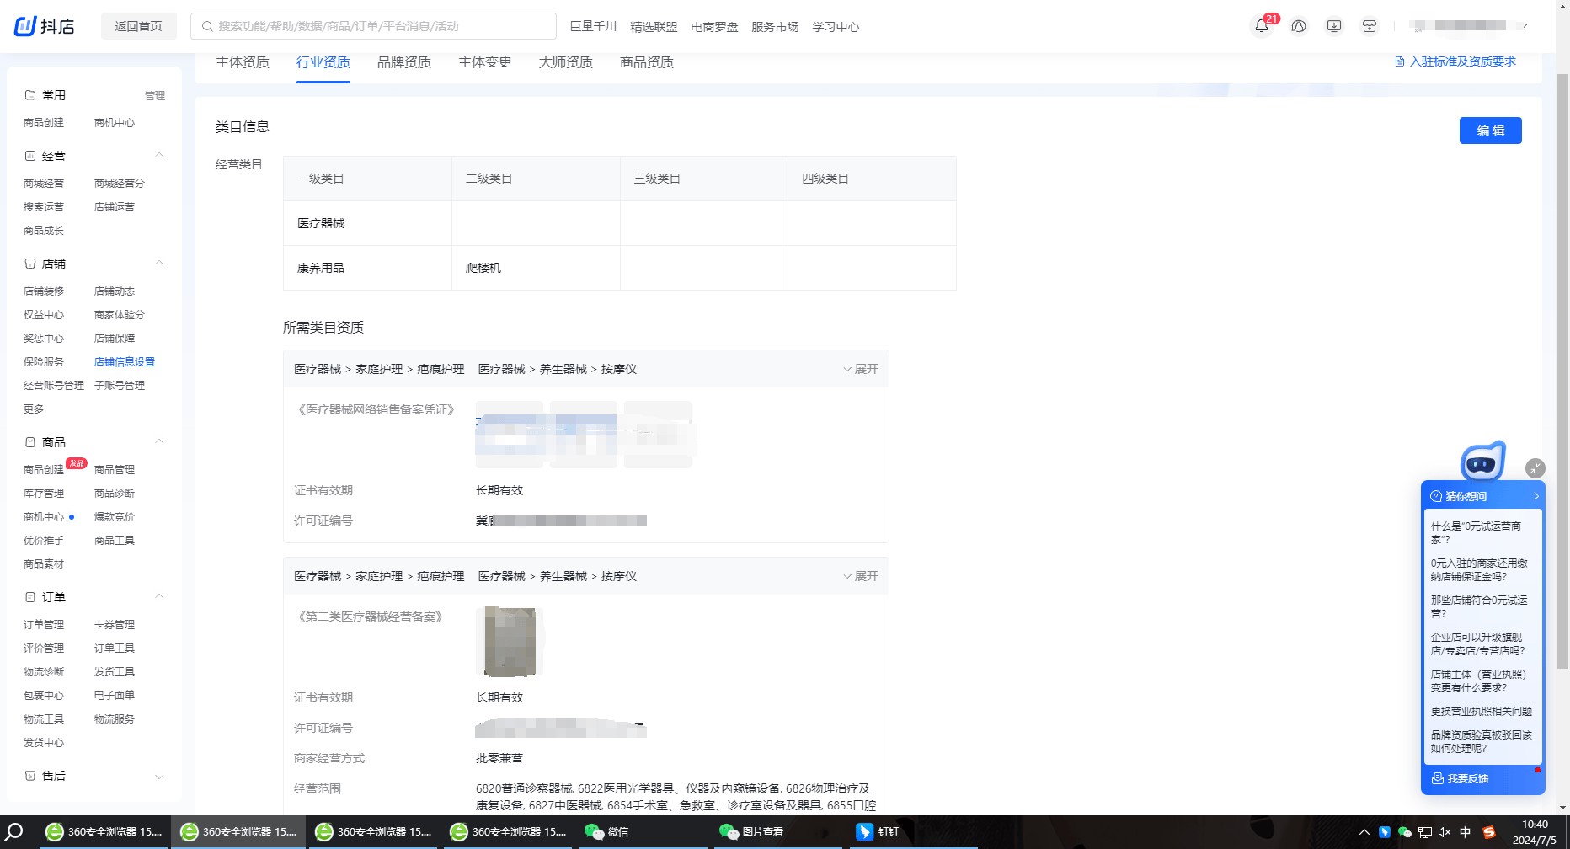Screen dimensions: 1570x849
Task: Click the blue 编辑 button
Action: click(1490, 131)
